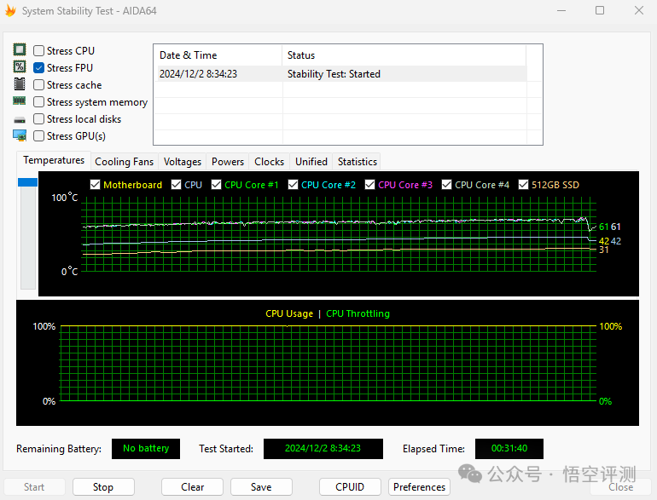Click the 2024/12/2 8:34:23 log timestamp cell
This screenshot has height=500, width=657.
tap(198, 74)
